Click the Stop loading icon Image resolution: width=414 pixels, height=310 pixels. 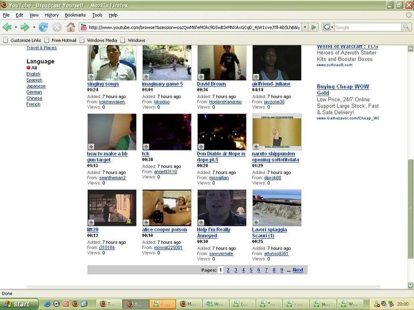point(57,27)
